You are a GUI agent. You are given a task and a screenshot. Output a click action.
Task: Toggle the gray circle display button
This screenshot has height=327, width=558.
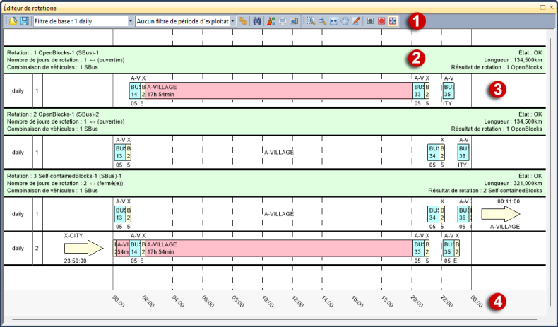pos(371,21)
